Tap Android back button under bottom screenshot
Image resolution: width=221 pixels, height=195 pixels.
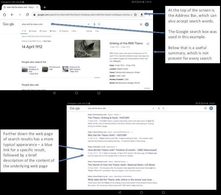120,192
